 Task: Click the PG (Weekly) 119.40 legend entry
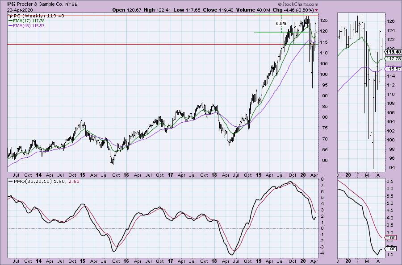coord(36,16)
